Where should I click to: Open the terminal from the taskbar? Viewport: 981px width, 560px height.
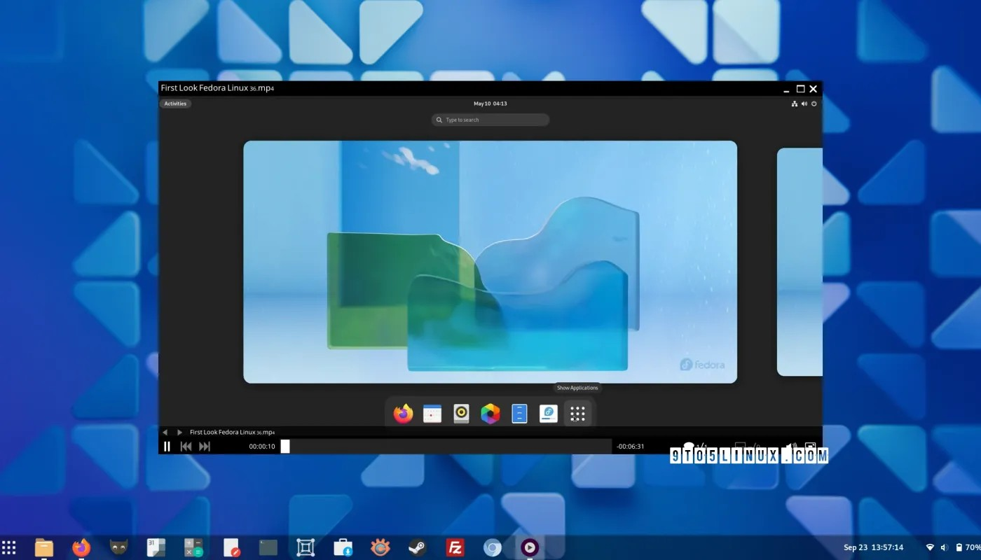point(268,547)
